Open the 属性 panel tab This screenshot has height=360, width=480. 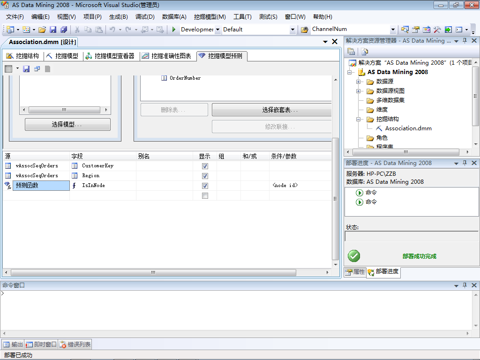click(355, 272)
